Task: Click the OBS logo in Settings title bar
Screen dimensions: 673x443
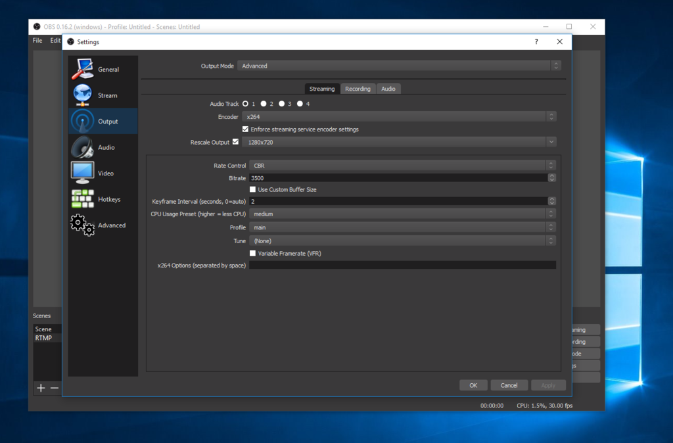Action: click(x=71, y=41)
